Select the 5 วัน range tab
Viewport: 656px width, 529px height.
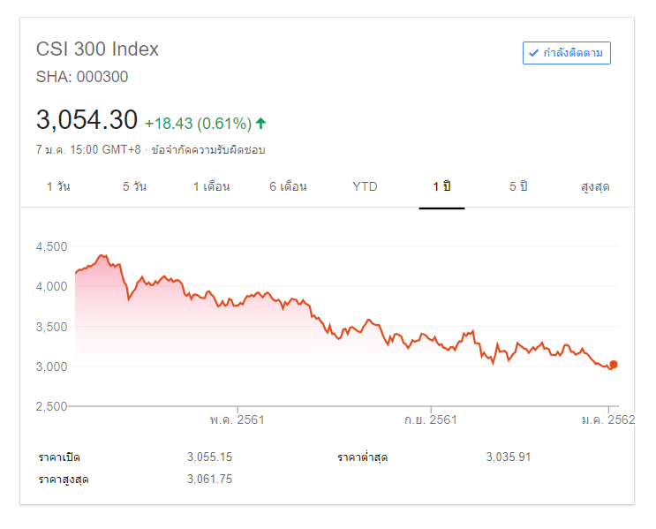point(134,187)
